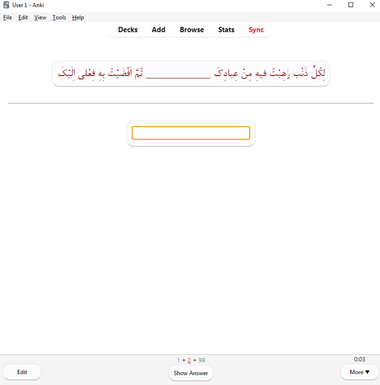Maximize the Anki window
This screenshot has height=385, width=380.
coord(351,5)
